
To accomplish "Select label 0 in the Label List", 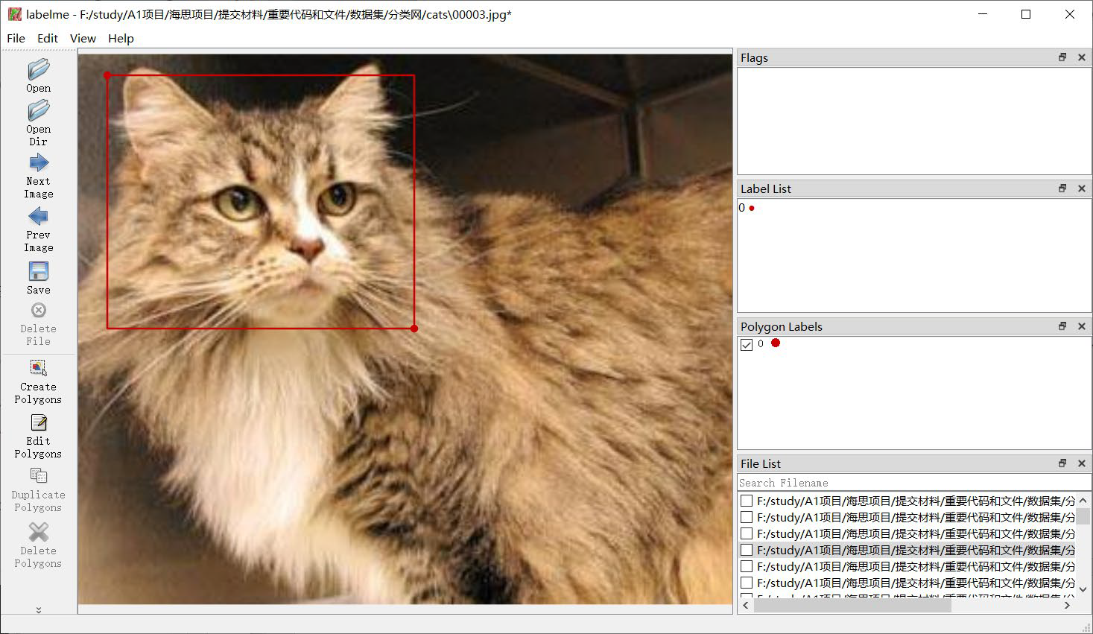I will click(747, 208).
